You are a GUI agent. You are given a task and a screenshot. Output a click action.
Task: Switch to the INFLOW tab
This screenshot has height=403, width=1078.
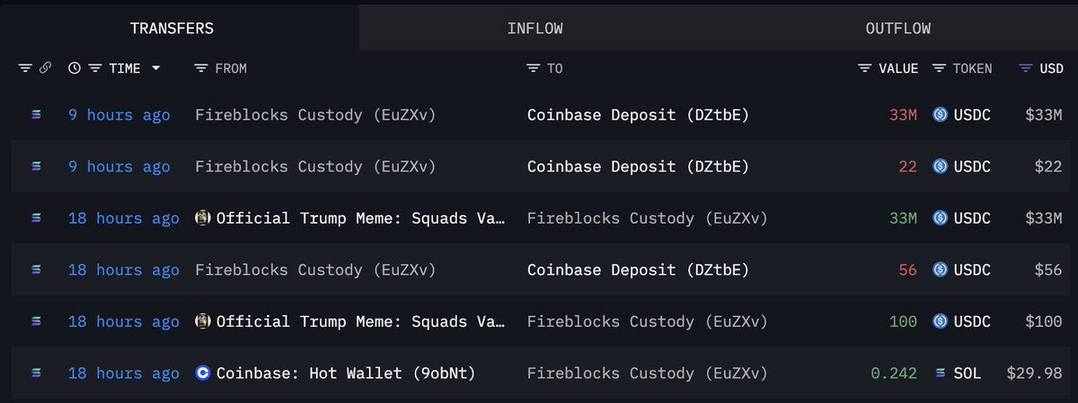click(x=535, y=28)
